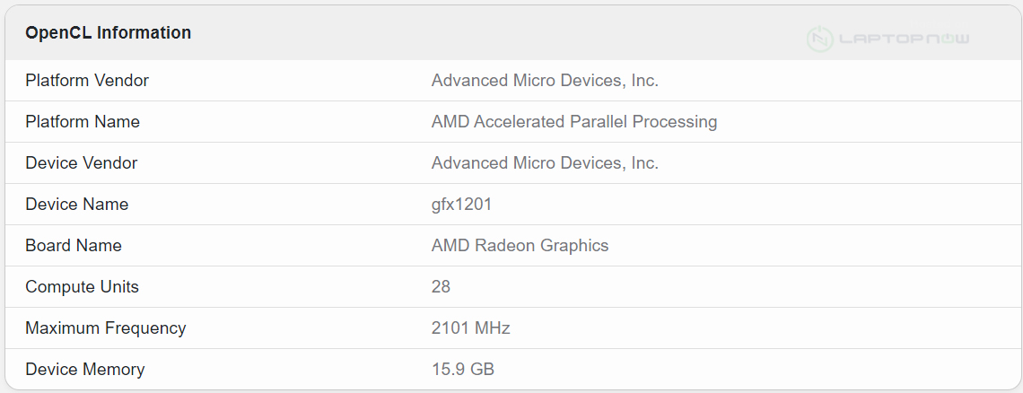The height and width of the screenshot is (393, 1023).
Task: Select the AMD Accelerated Parallel Processing value
Action: (x=573, y=122)
